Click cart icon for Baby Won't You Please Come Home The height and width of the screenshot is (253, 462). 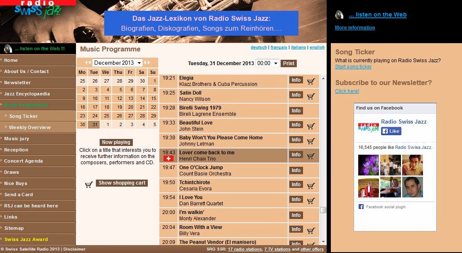pos(311,141)
